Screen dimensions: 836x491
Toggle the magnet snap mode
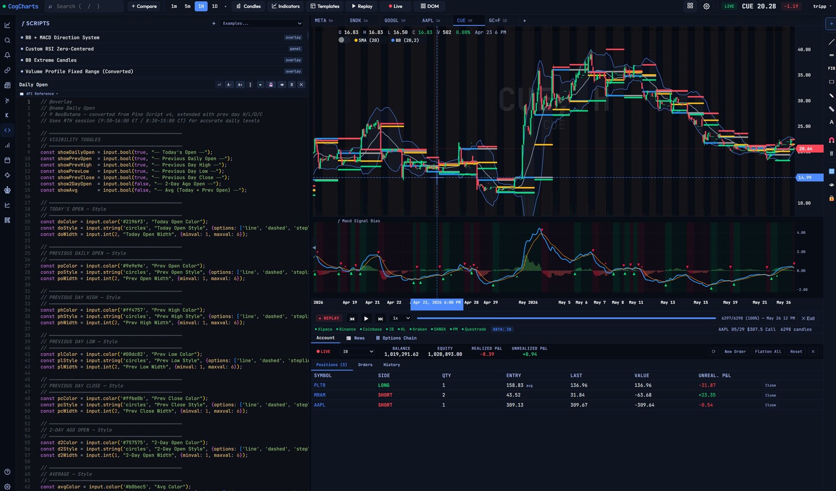(831, 140)
